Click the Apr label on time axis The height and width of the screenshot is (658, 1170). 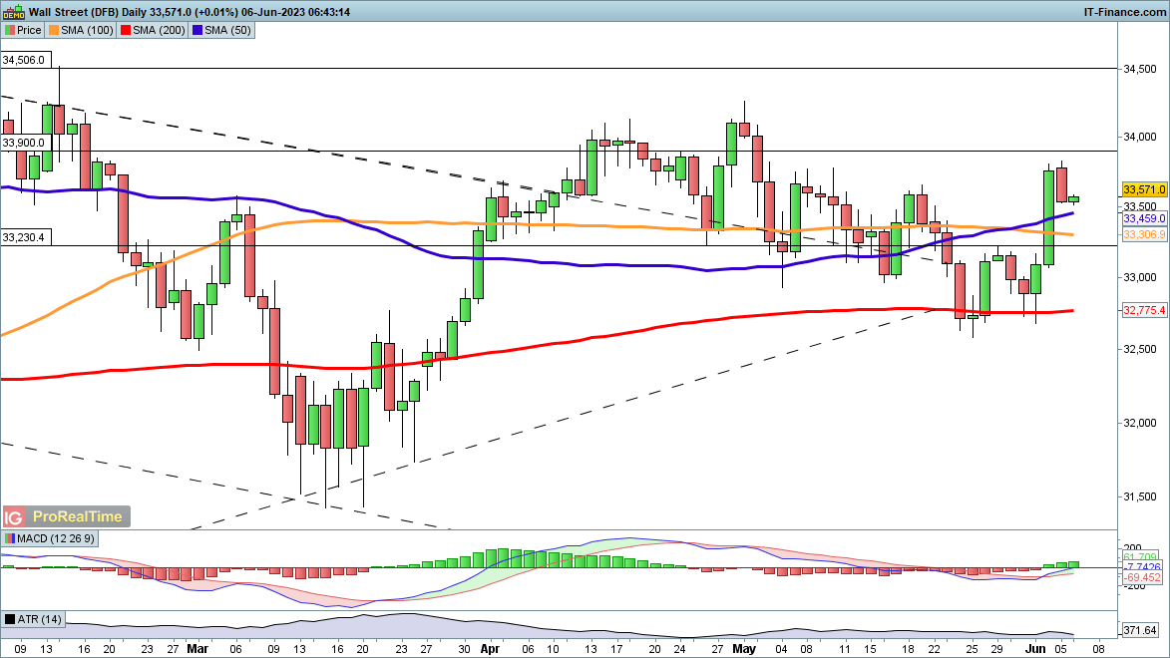click(490, 650)
